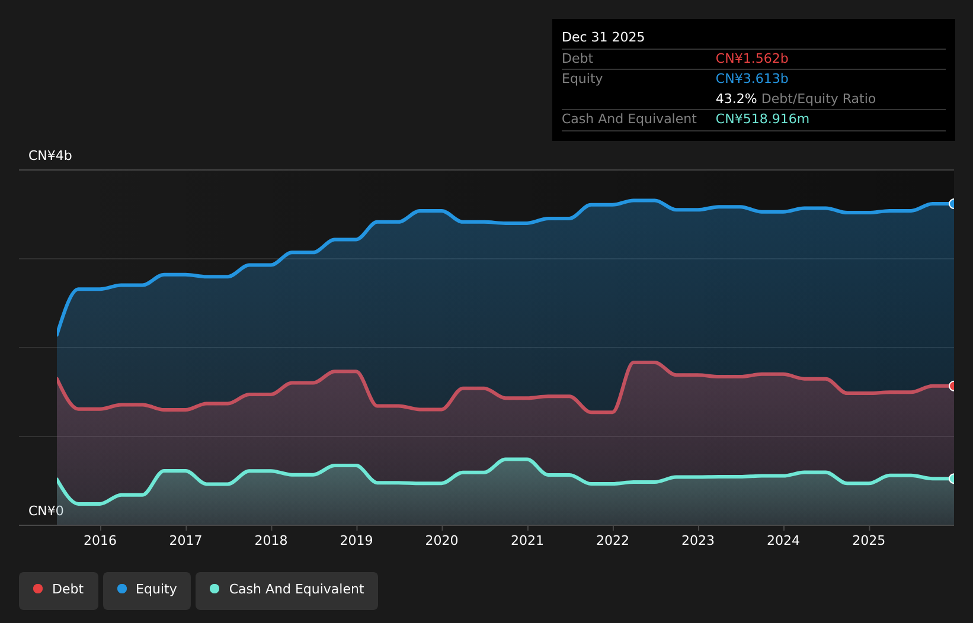The height and width of the screenshot is (623, 973).
Task: Click the 2022 x-axis label
Action: point(613,540)
